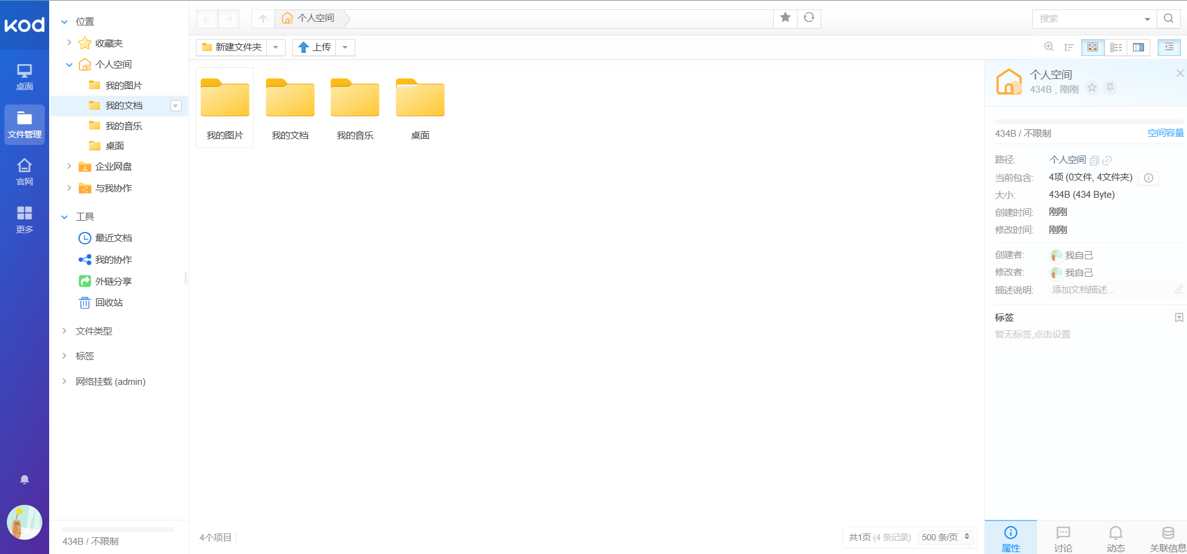Image resolution: width=1187 pixels, height=554 pixels.
Task: Click the zoom icon size button
Action: click(x=1049, y=47)
